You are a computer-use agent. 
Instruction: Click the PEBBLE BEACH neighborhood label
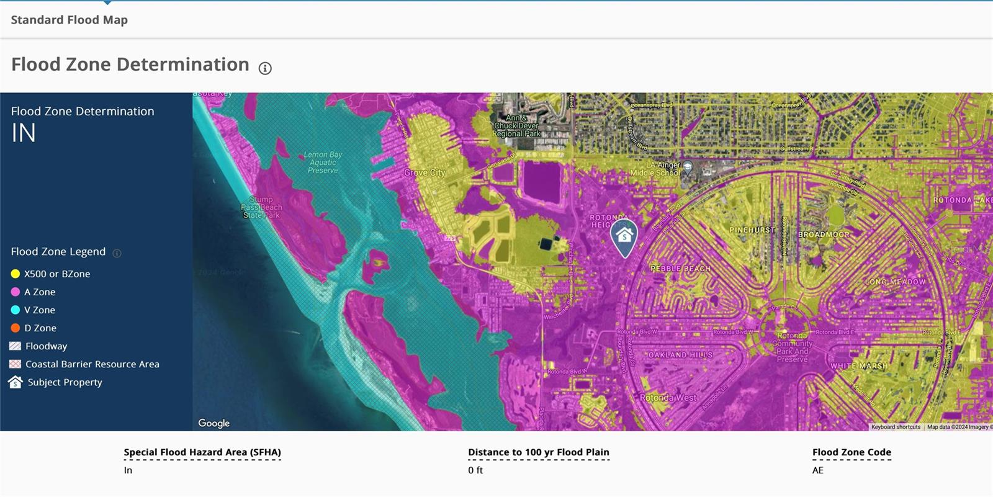tap(680, 269)
